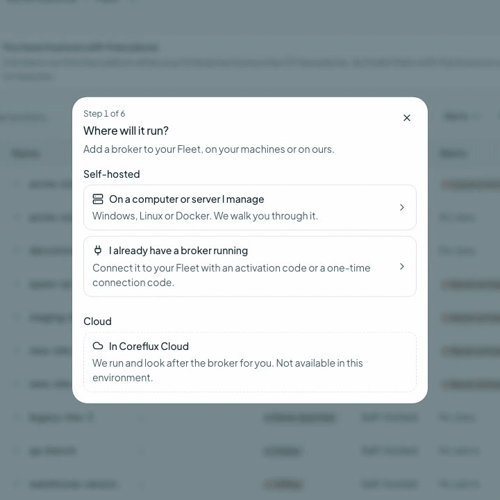
Task: Expand chevron on computer or server option
Action: tap(402, 207)
